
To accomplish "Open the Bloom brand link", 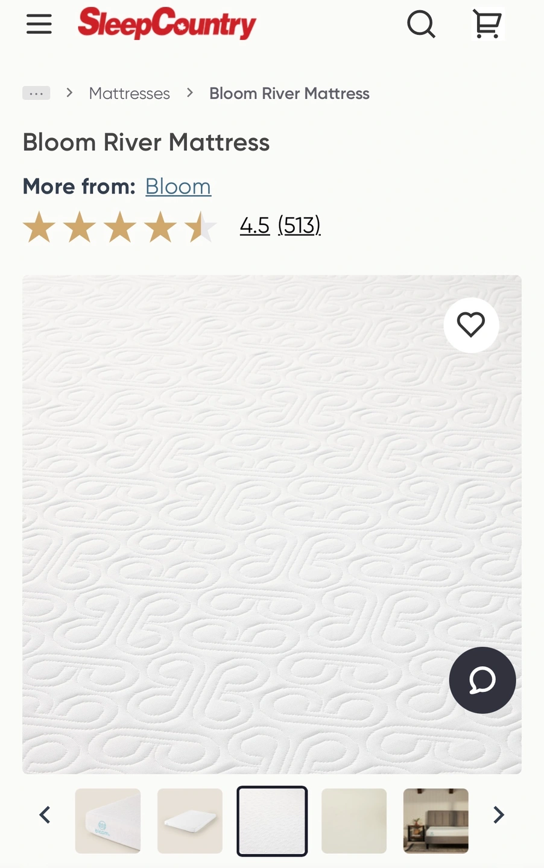I will (x=178, y=186).
